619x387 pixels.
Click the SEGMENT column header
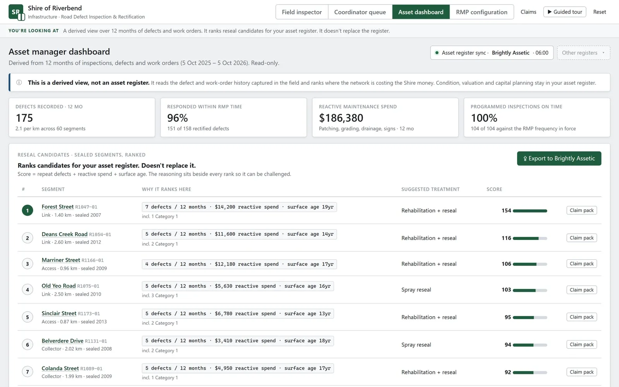[53, 189]
